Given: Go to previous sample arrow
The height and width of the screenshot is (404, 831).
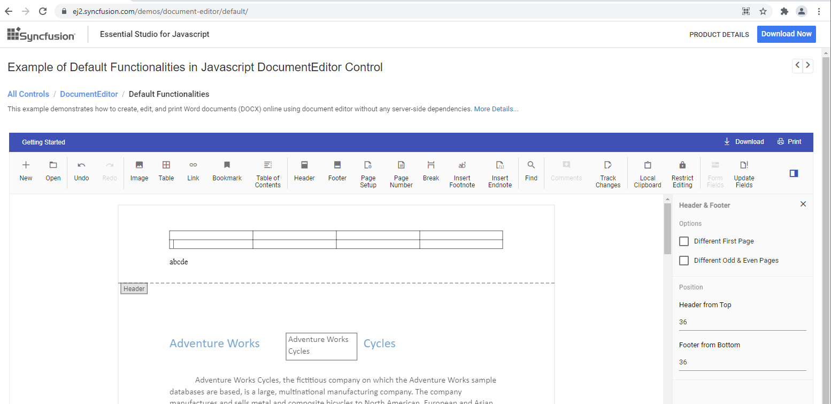Looking at the screenshot, I should pyautogui.click(x=797, y=65).
